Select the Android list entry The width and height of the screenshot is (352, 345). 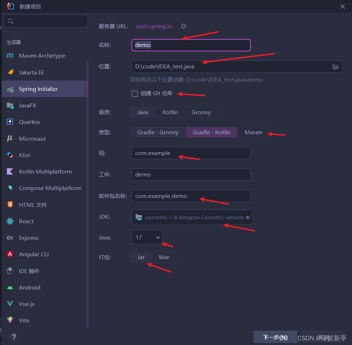[44, 287]
